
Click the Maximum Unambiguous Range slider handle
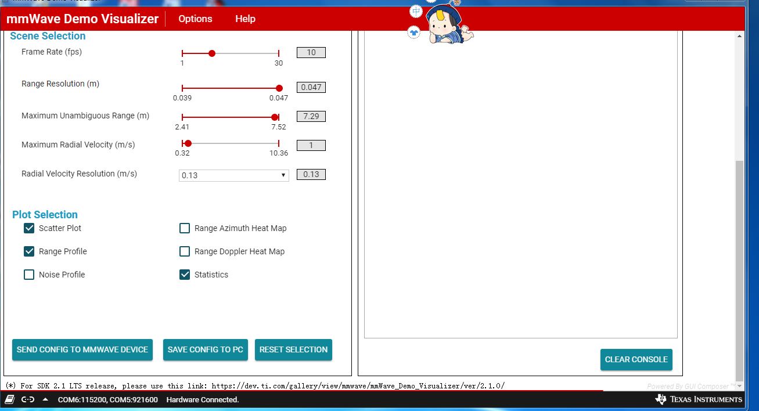pos(275,117)
